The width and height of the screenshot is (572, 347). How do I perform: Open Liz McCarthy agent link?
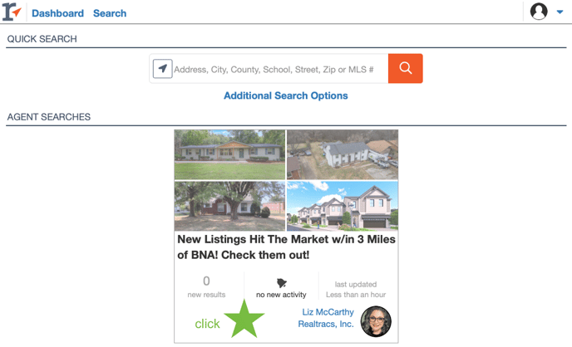(328, 312)
